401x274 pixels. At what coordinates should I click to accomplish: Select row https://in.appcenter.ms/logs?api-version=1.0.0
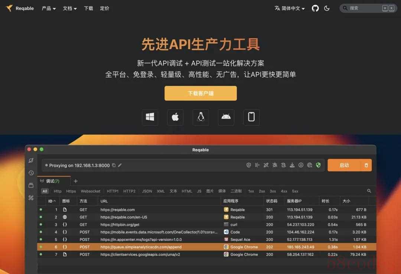coord(207,239)
